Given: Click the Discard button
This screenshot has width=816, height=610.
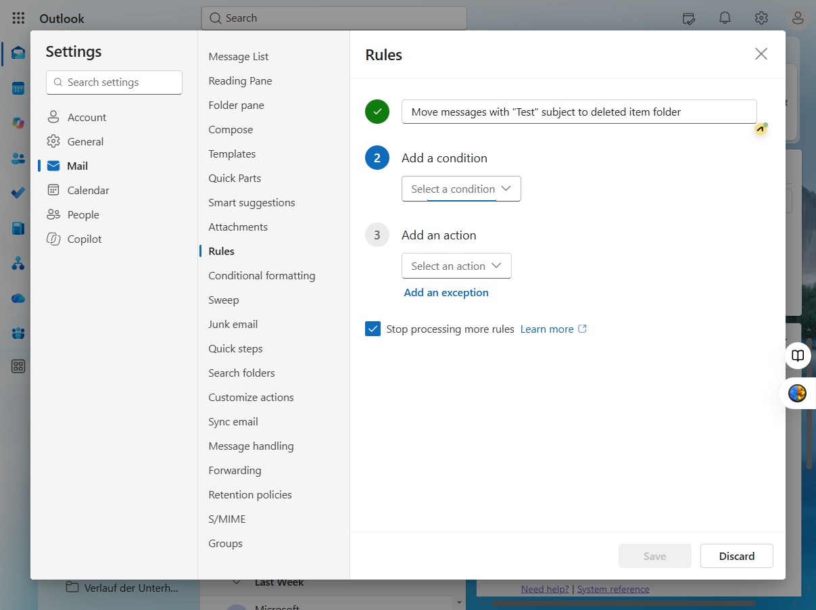Looking at the screenshot, I should pyautogui.click(x=737, y=556).
